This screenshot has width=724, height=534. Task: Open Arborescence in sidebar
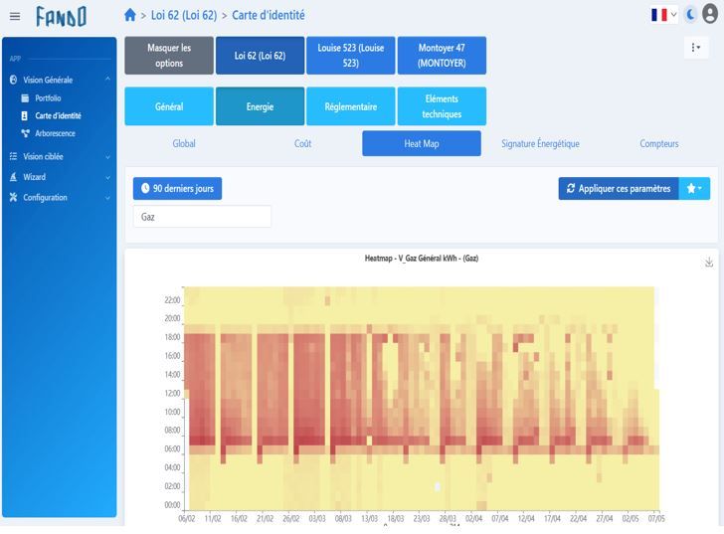click(x=55, y=133)
